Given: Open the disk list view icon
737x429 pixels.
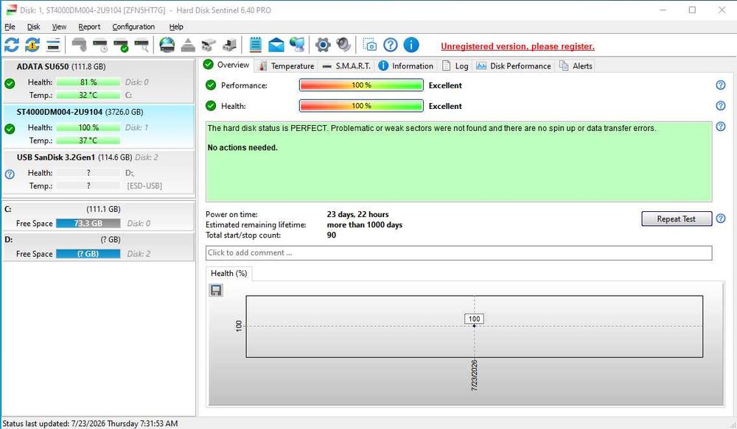Looking at the screenshot, I should coord(53,45).
